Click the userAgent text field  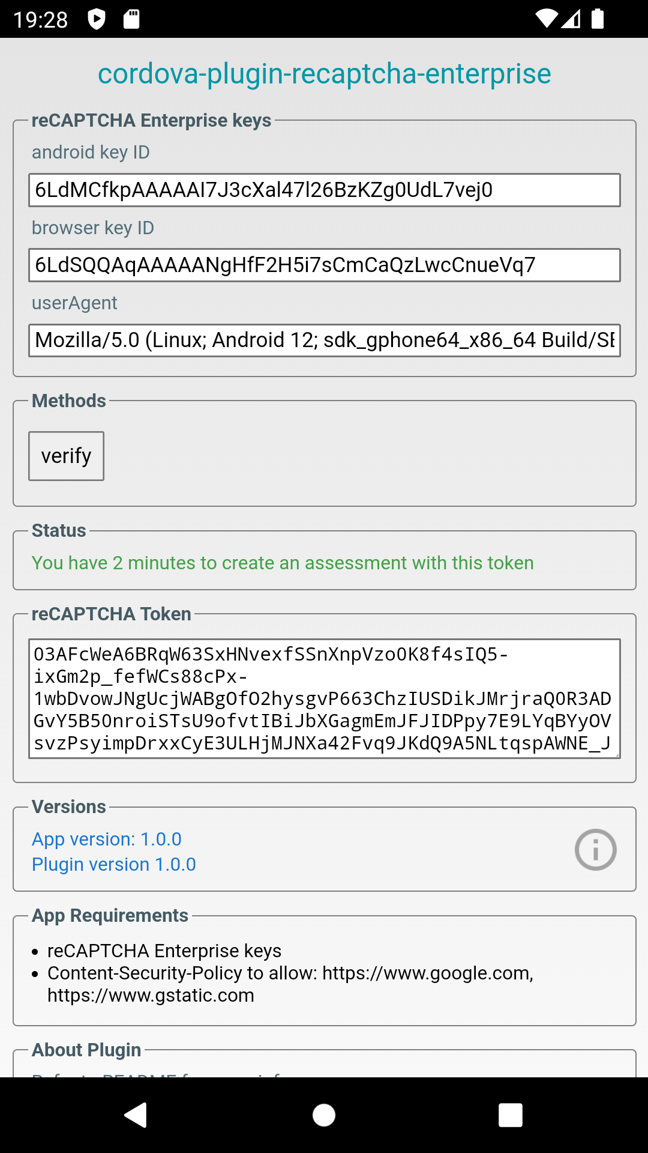[324, 340]
